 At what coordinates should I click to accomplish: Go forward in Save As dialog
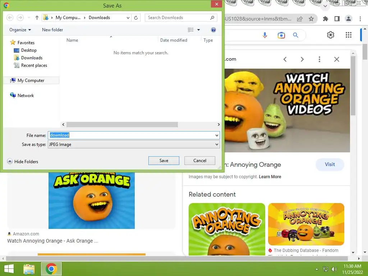20,18
